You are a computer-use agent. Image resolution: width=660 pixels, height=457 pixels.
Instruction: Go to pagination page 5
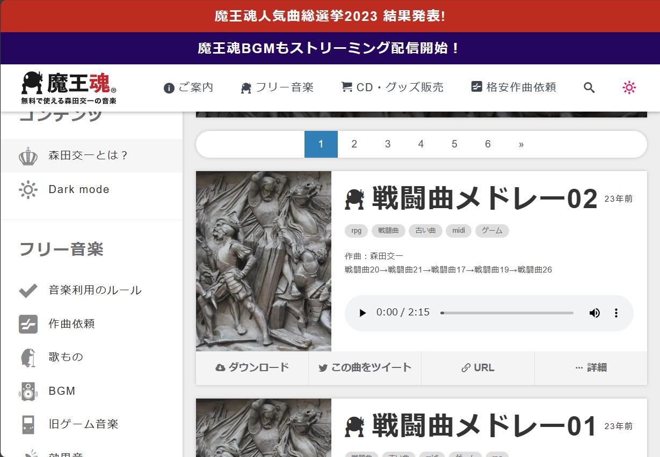[454, 144]
